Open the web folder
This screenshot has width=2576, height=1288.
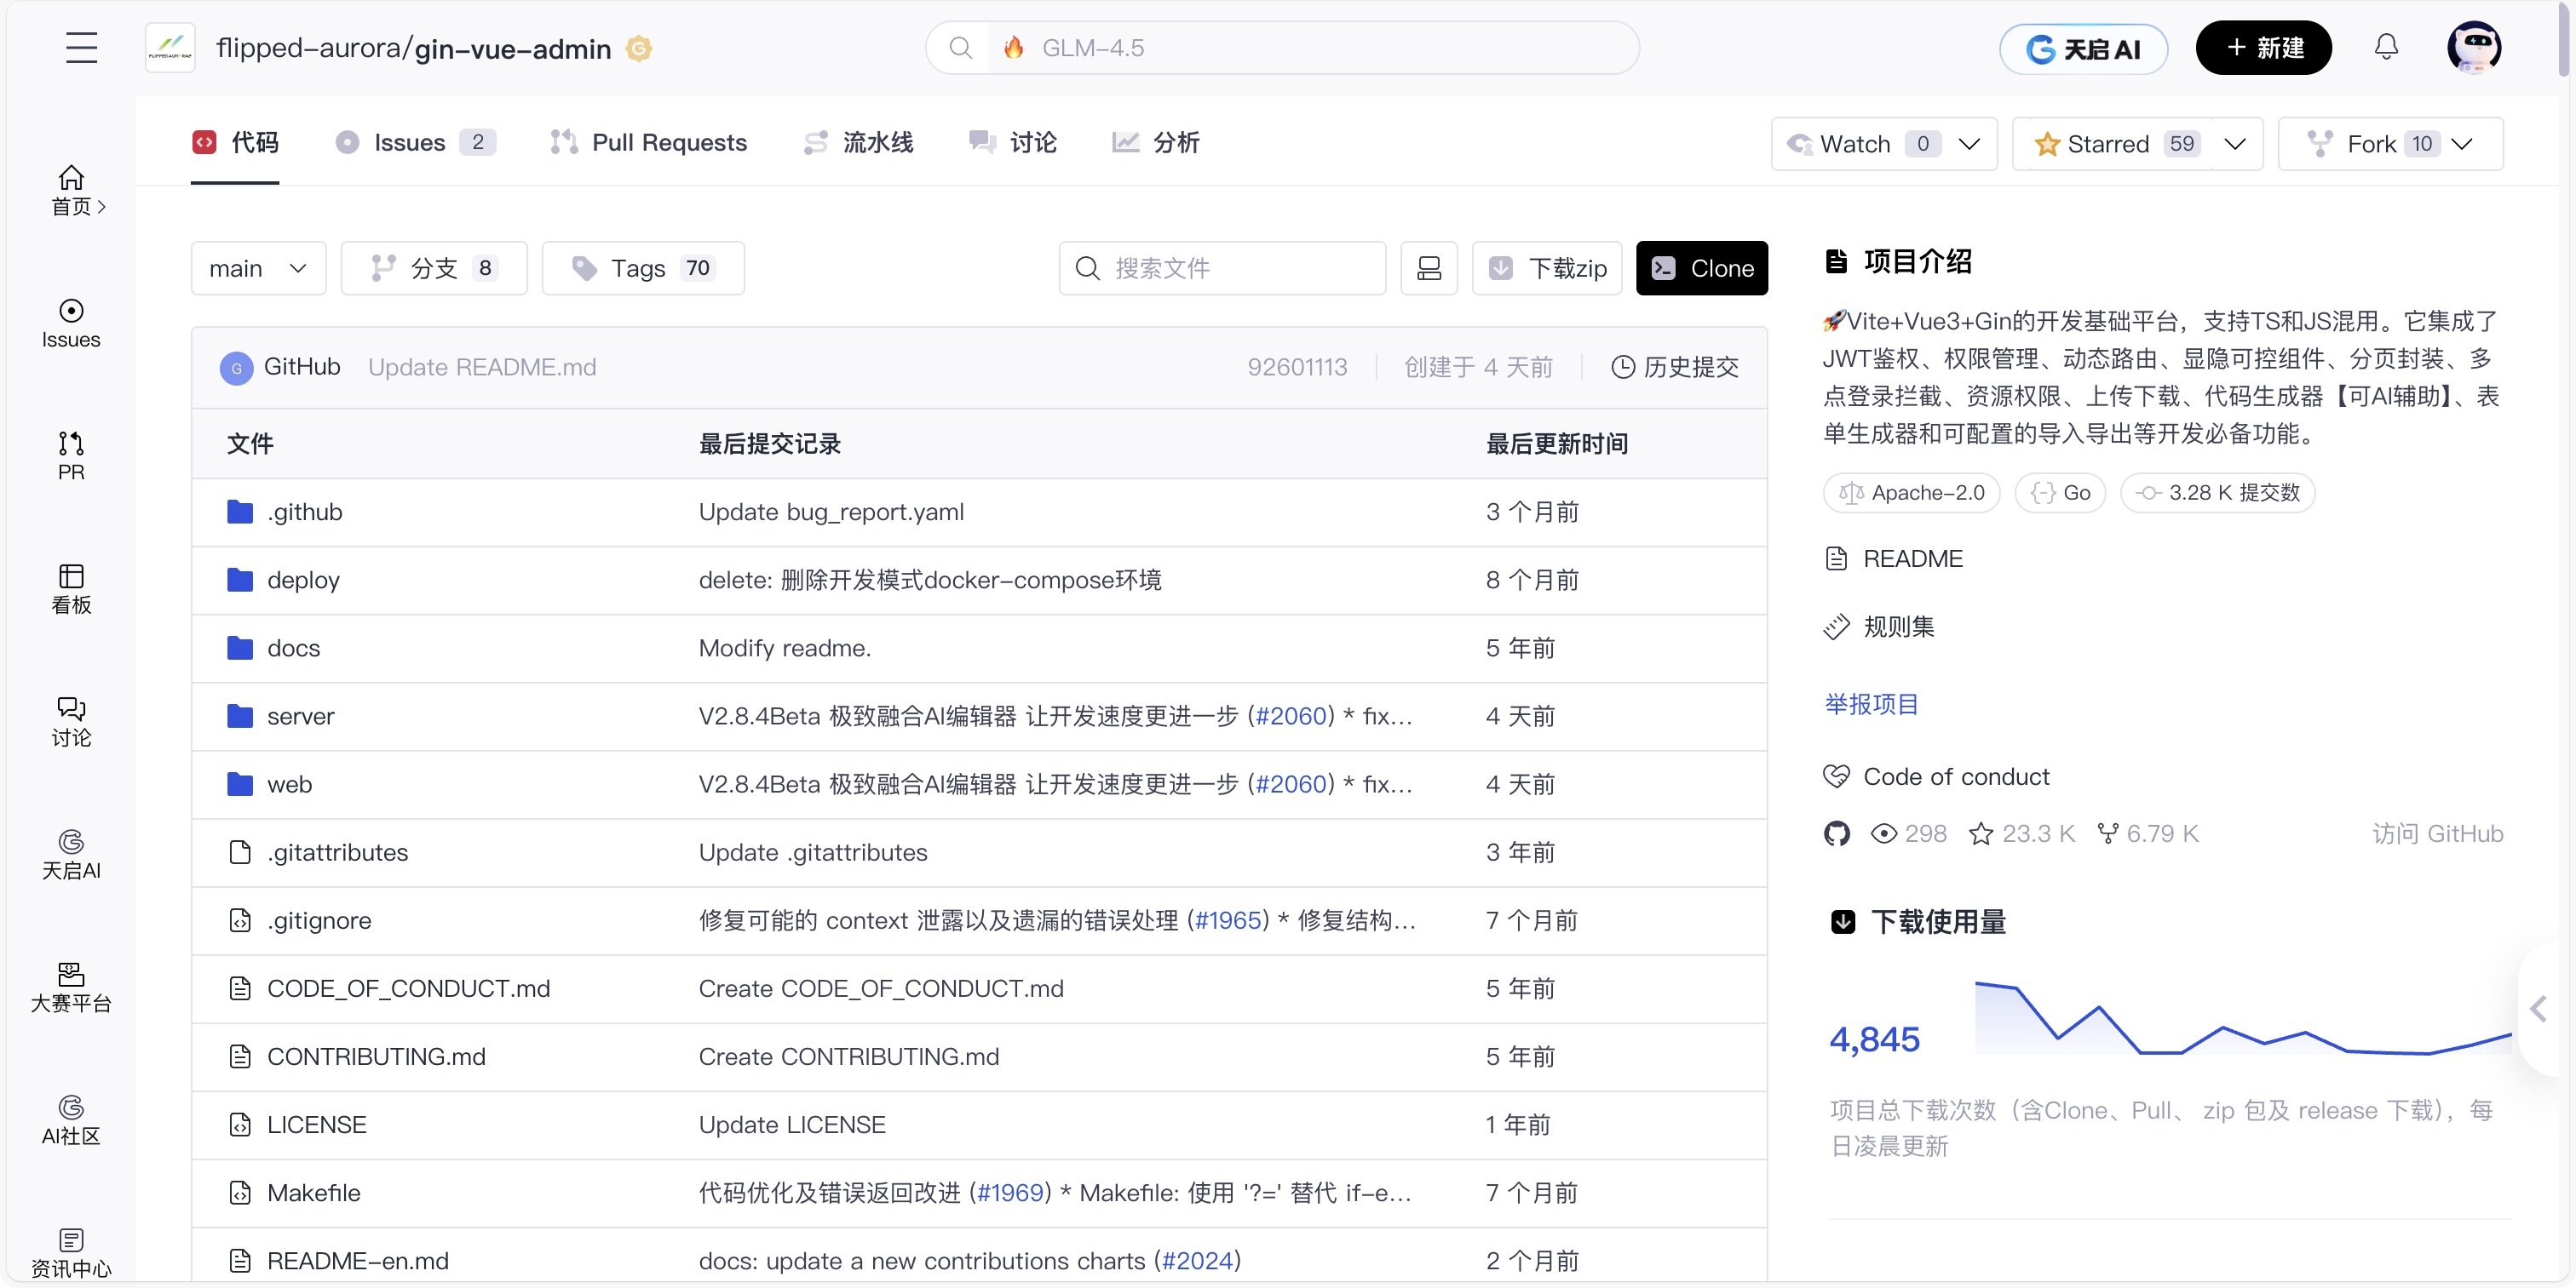pyautogui.click(x=289, y=783)
